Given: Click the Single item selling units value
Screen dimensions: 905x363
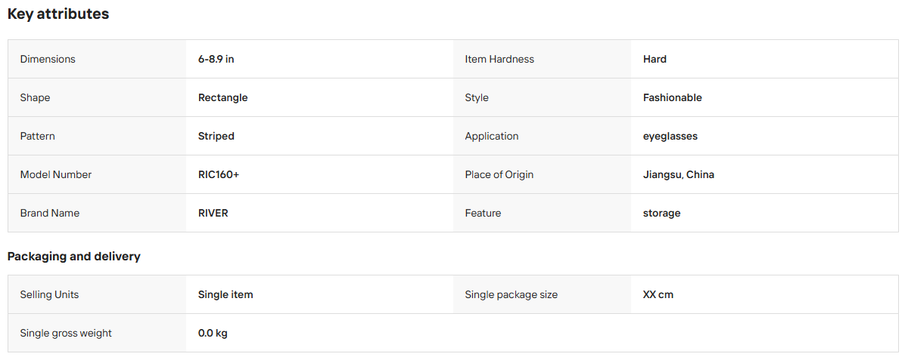Looking at the screenshot, I should click(x=225, y=294).
